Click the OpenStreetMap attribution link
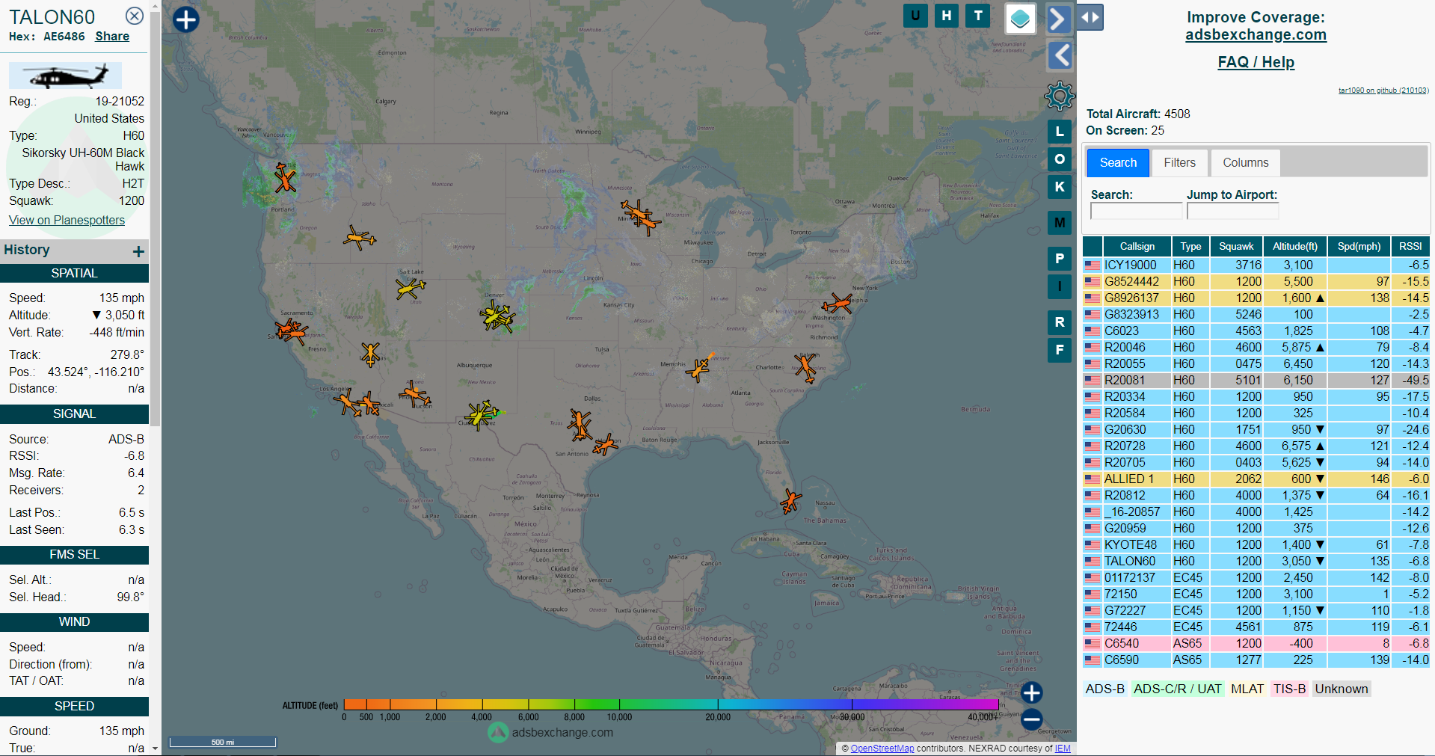This screenshot has width=1435, height=756. [x=882, y=749]
